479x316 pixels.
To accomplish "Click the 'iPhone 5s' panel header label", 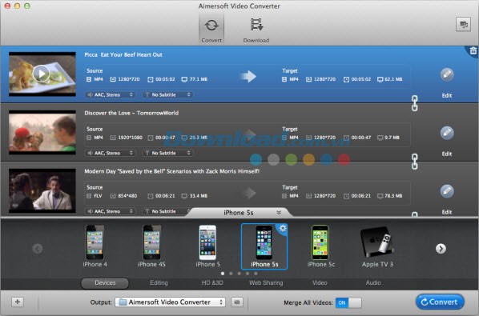I will (239, 213).
